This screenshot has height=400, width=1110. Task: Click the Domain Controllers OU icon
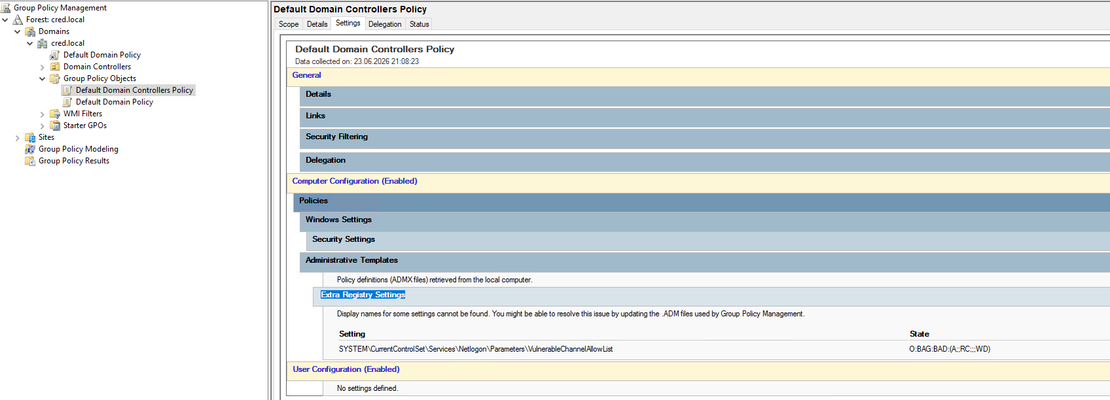click(55, 67)
